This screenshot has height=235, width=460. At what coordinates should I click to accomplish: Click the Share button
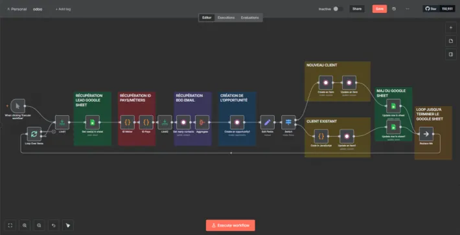[x=357, y=9]
